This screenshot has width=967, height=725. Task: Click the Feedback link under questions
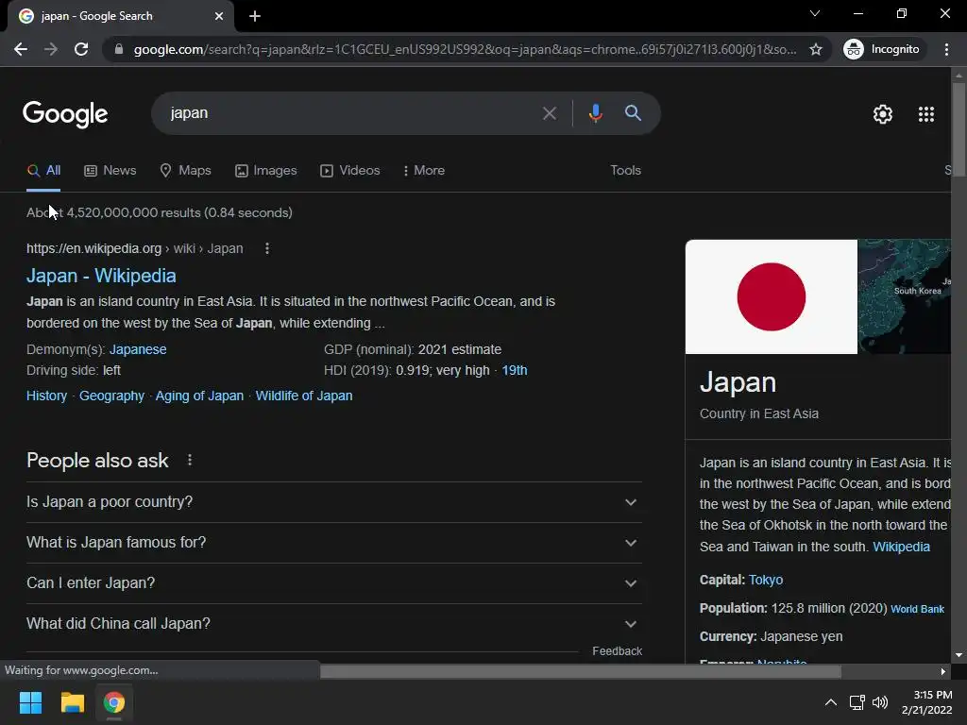pos(618,651)
